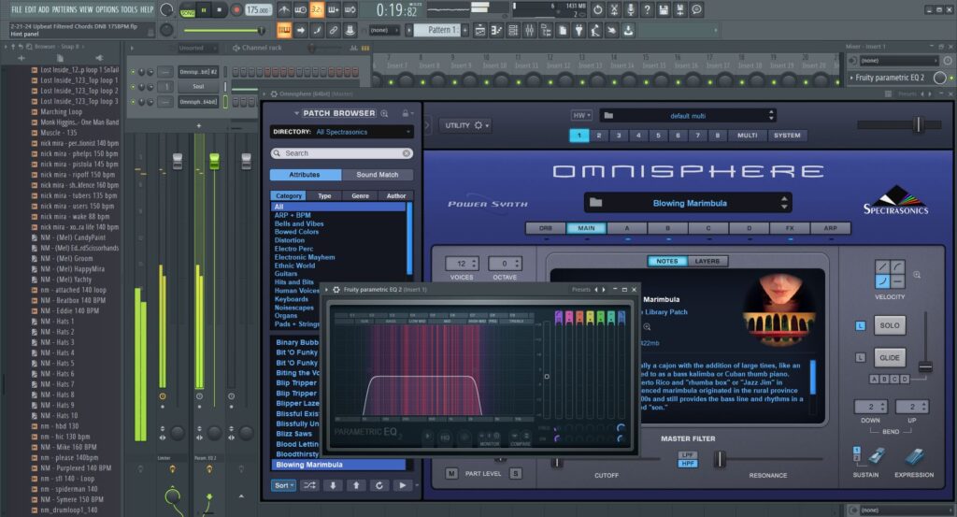The width and height of the screenshot is (957, 517).
Task: Switch to the Attributes tab
Action: [x=305, y=175]
